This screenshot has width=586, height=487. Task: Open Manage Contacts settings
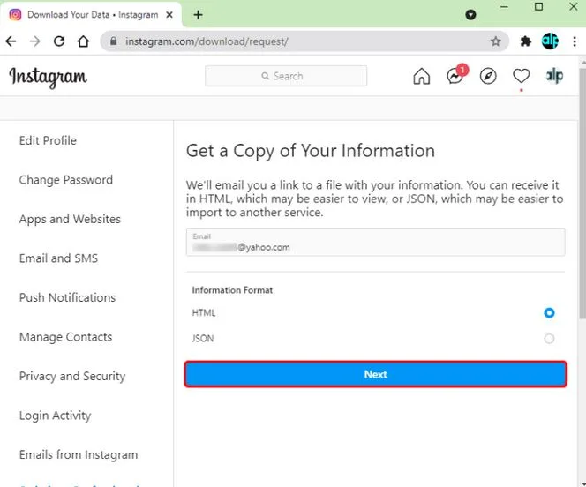65,337
